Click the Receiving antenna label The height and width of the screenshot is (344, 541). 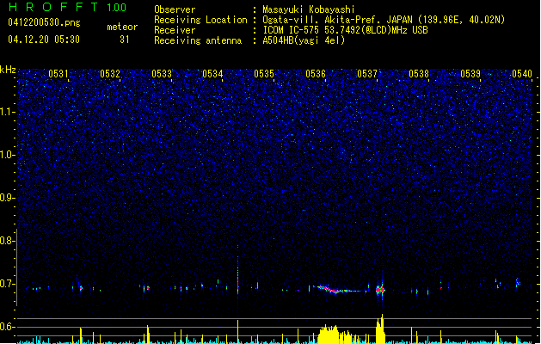pyautogui.click(x=198, y=40)
